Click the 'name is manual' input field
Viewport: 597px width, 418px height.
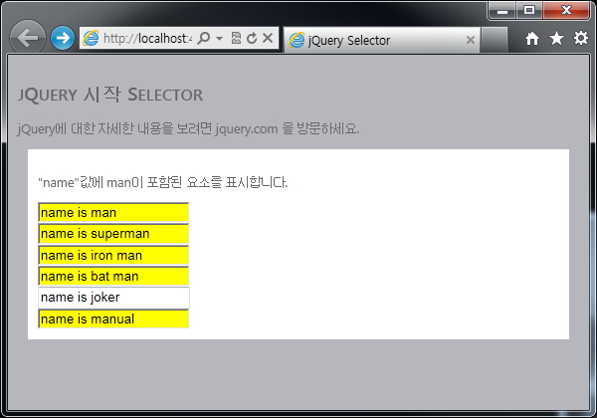tap(113, 318)
